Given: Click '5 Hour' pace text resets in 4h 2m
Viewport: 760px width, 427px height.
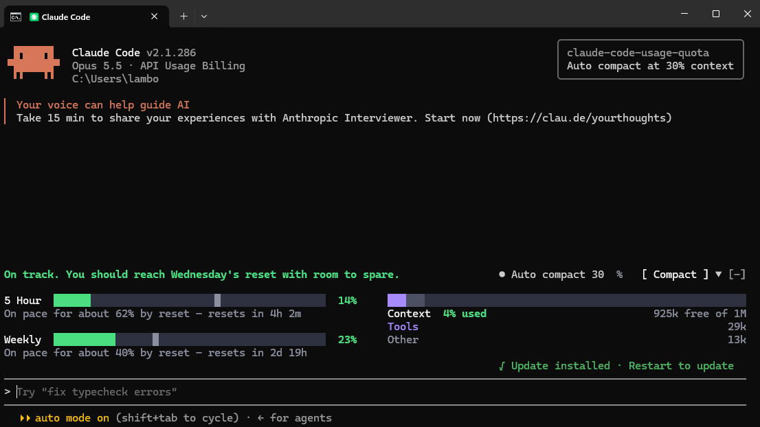Looking at the screenshot, I should click(153, 314).
